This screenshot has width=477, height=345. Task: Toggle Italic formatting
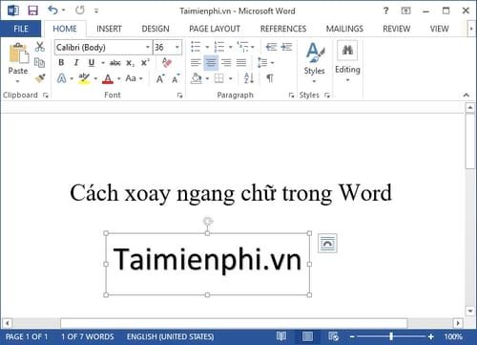click(76, 62)
